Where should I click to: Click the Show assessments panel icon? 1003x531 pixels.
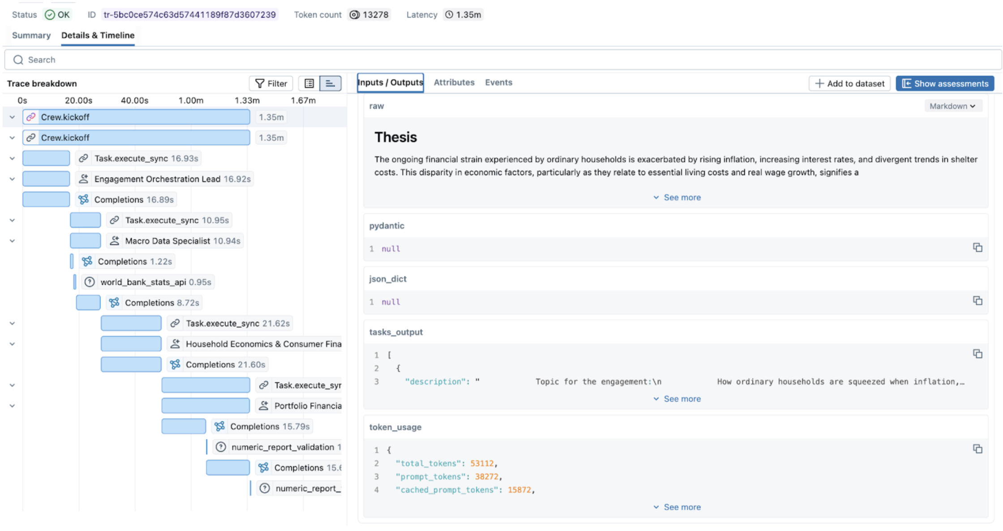906,84
